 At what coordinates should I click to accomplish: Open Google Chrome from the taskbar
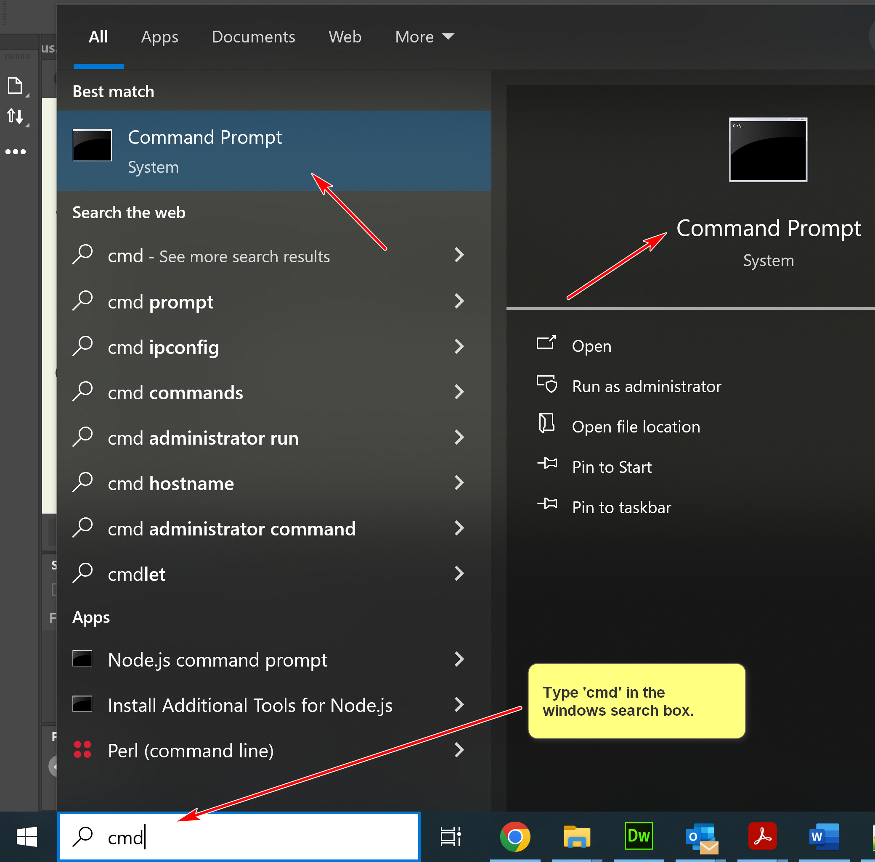pos(514,836)
